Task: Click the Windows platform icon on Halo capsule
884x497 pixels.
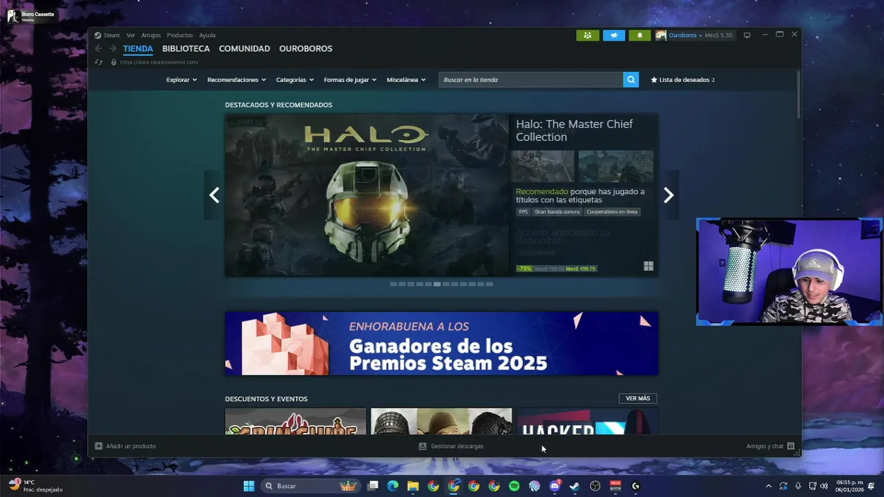Action: coord(648,266)
